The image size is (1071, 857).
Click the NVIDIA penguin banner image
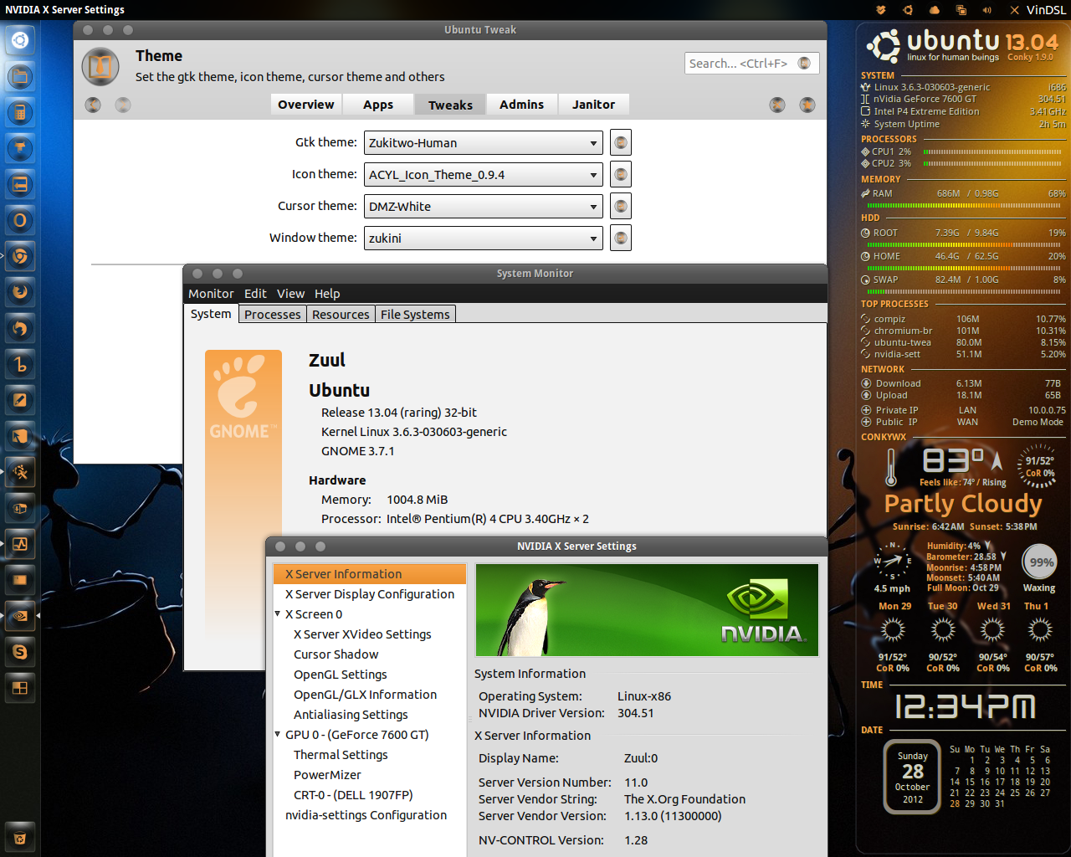click(x=647, y=610)
